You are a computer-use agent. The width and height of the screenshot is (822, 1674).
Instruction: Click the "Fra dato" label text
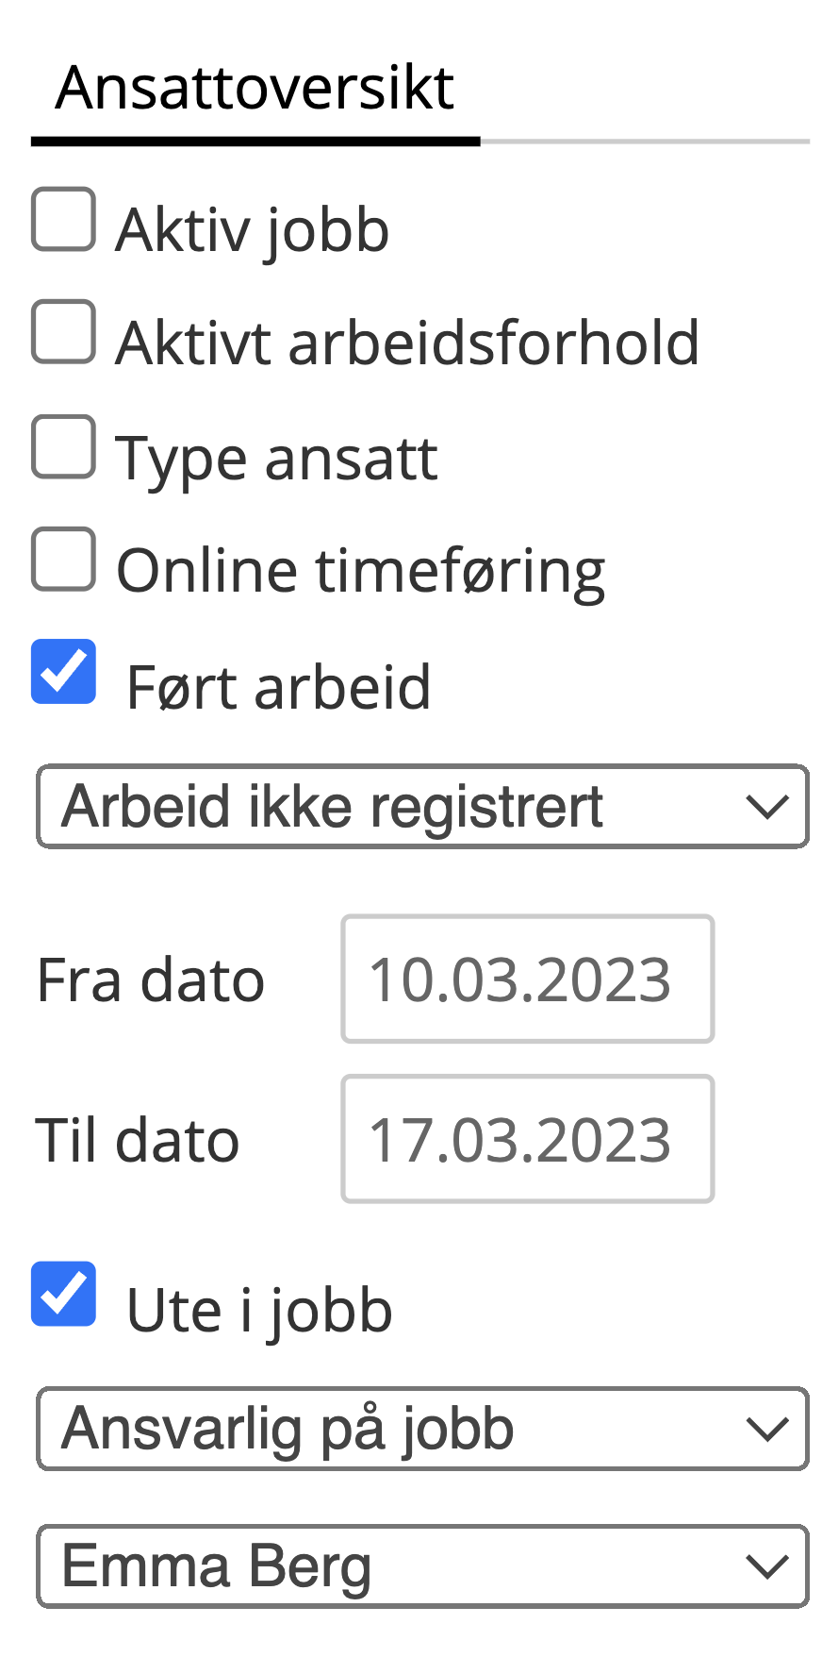point(151,980)
